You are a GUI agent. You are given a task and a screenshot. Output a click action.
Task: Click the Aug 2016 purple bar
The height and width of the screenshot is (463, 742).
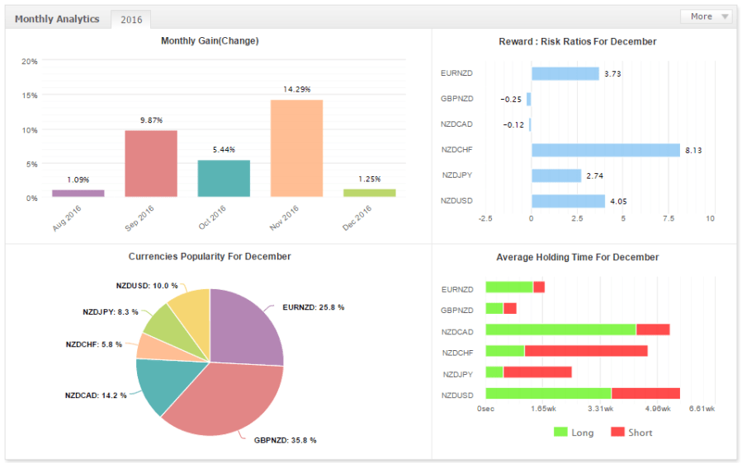pyautogui.click(x=78, y=194)
